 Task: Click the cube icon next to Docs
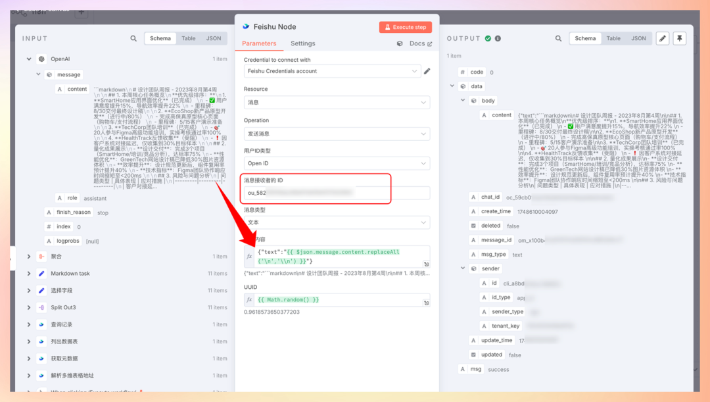click(x=400, y=43)
